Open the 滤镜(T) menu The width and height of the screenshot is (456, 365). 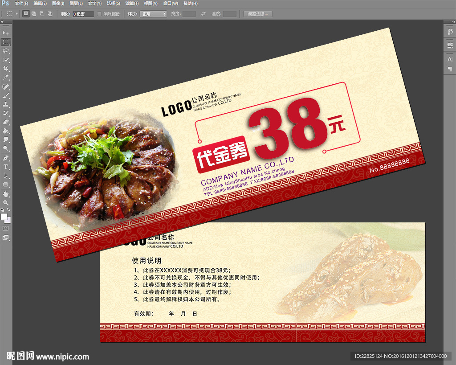[132, 4]
